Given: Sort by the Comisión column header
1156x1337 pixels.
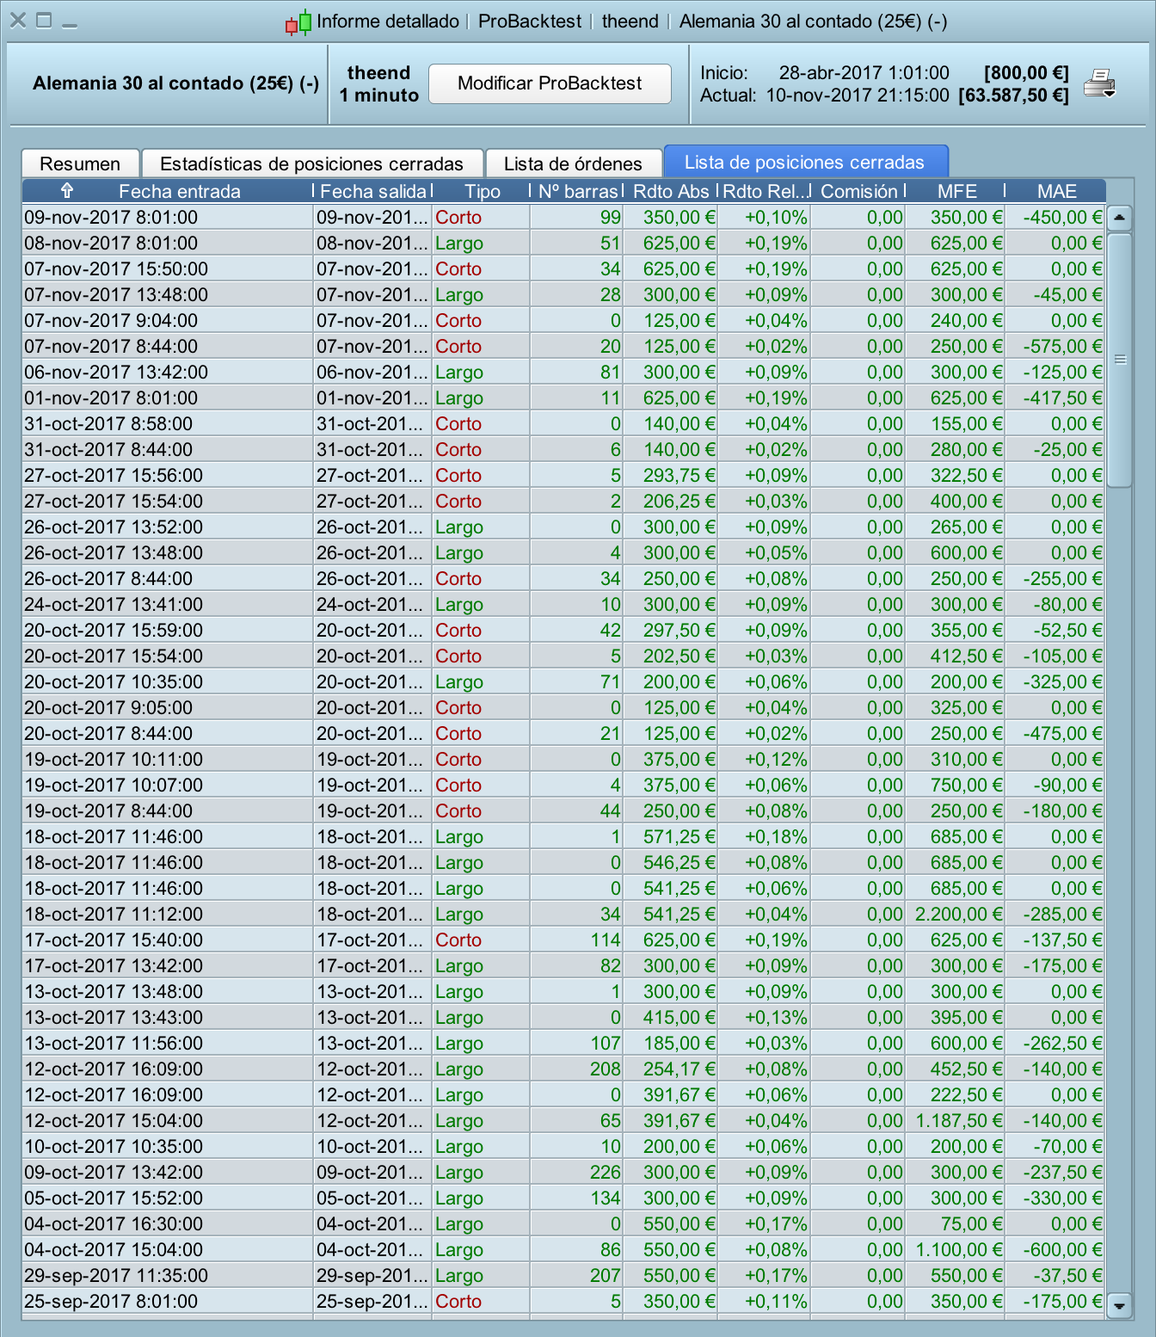Looking at the screenshot, I should click(858, 191).
